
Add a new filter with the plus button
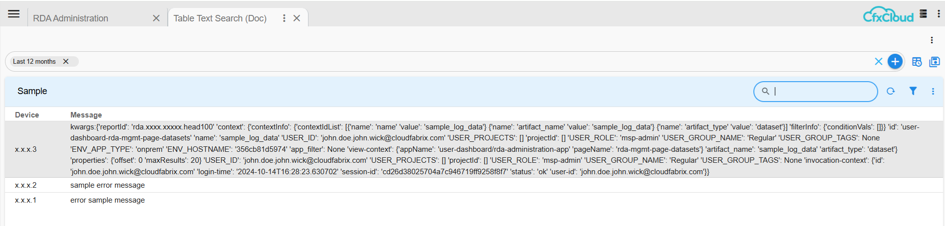coord(895,61)
